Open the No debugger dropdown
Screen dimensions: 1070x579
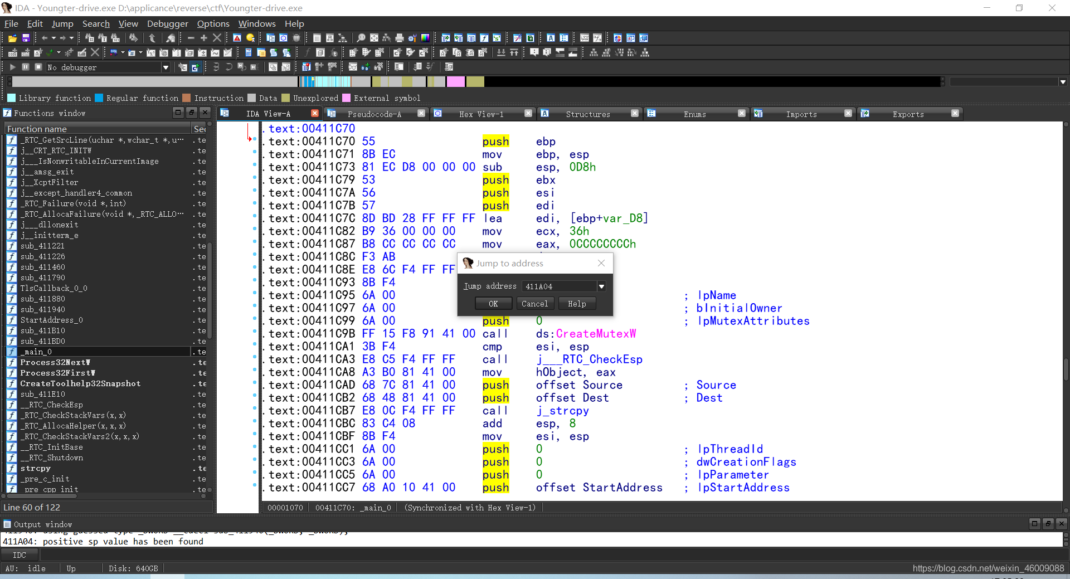tap(166, 67)
